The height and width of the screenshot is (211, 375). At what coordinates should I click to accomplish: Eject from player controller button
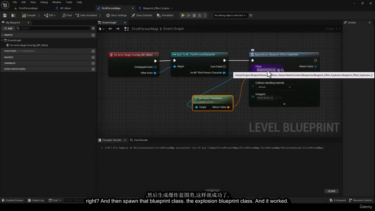click(200, 15)
